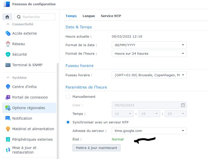208x159 pixels.
Task: Open the hours dropdown showing 12
Action: coord(123,114)
